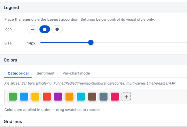Click the red color swatch

coord(47,97)
